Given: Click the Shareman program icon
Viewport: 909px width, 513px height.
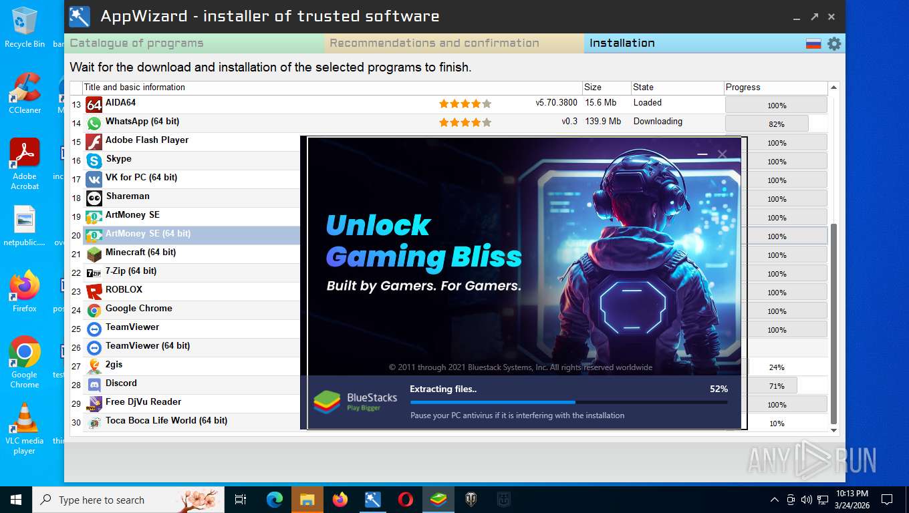Looking at the screenshot, I should coord(94,198).
